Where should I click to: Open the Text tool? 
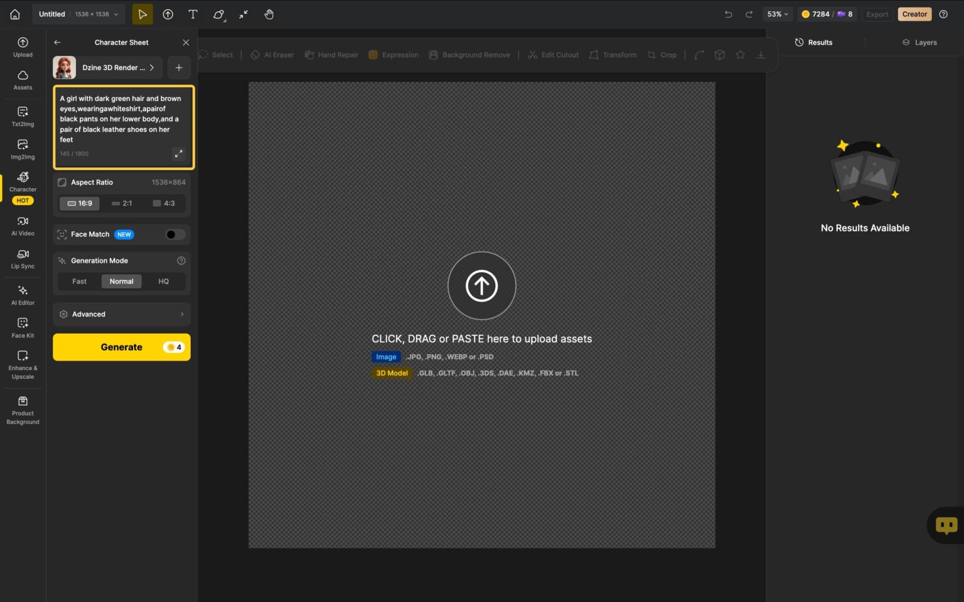[x=193, y=14]
